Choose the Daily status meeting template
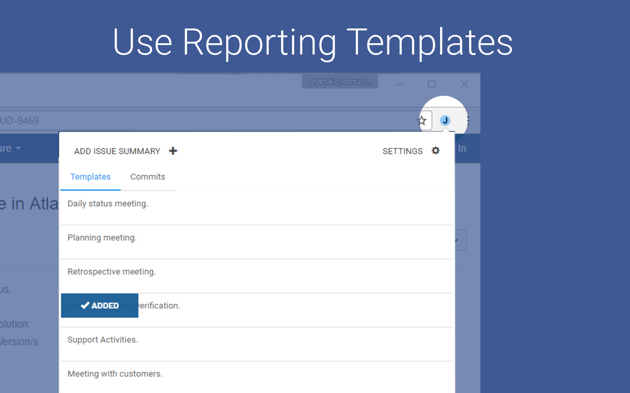This screenshot has height=393, width=630. pos(257,208)
